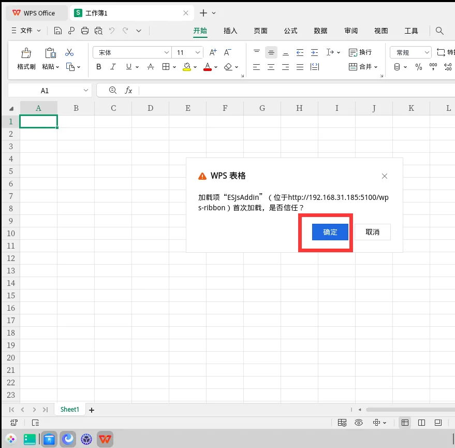
Task: Open fill color dropdown arrow
Action: tap(195, 67)
